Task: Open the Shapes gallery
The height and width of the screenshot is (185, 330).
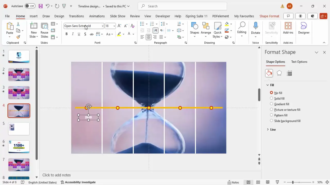Action: coord(194,30)
